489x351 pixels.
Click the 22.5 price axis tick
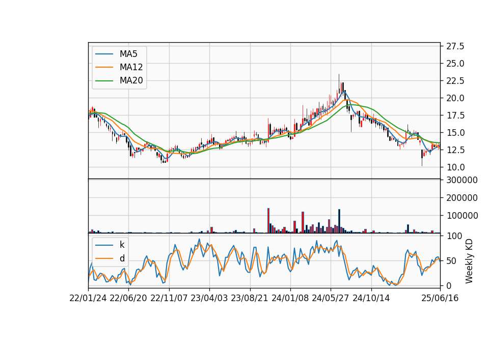tap(455, 81)
